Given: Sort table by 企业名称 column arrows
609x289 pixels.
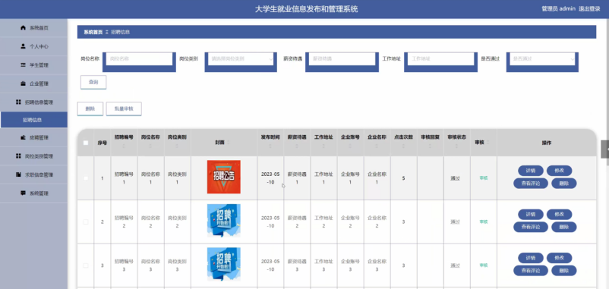Looking at the screenshot, I should point(377,146).
